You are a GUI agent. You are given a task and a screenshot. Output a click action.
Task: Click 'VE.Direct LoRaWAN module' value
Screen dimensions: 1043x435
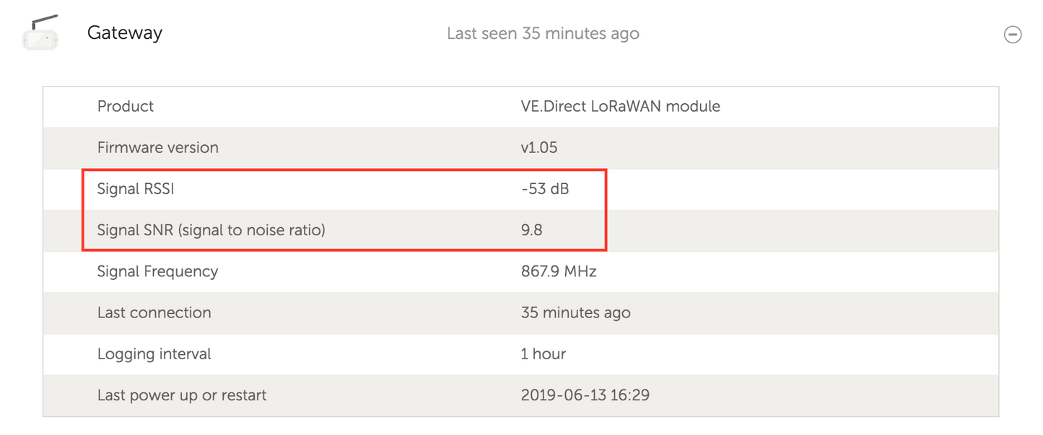tap(621, 106)
